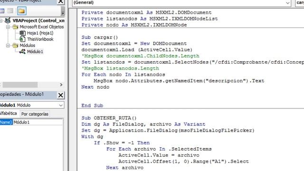Click 'Private documentoxml As MSXML2.DOMDocument' line
This screenshot has width=304, height=171.
pyautogui.click(x=147, y=13)
